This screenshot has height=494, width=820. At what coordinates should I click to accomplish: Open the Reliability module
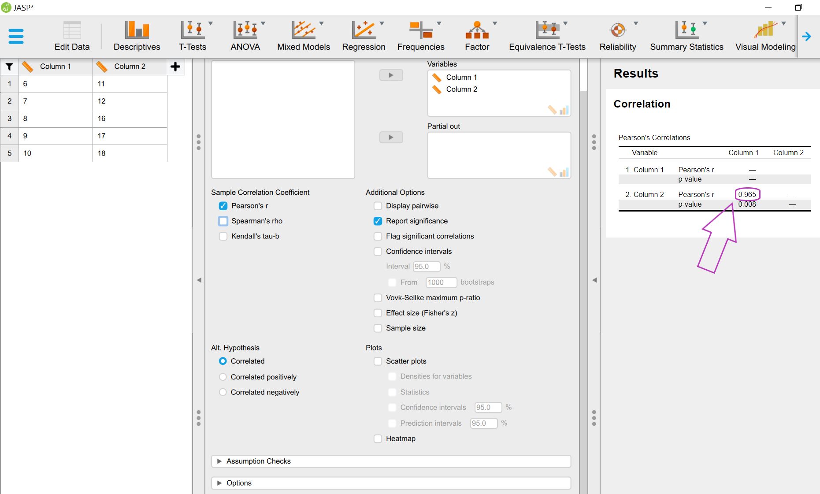click(618, 36)
